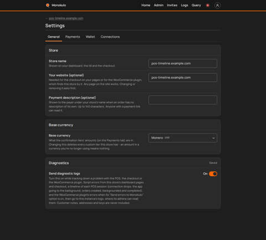The width and height of the screenshot is (266, 240).
Task: Click the On label beside toggle
Action: click(205, 173)
